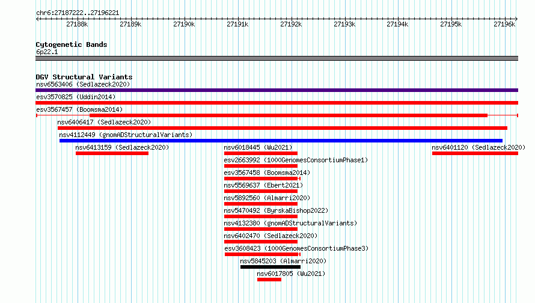Open nsv5569637 (Ebert2021) label
The width and height of the screenshot is (535, 303).
tap(263, 185)
